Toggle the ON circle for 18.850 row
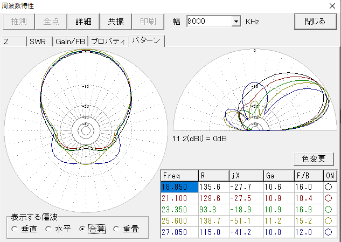 click(329, 186)
